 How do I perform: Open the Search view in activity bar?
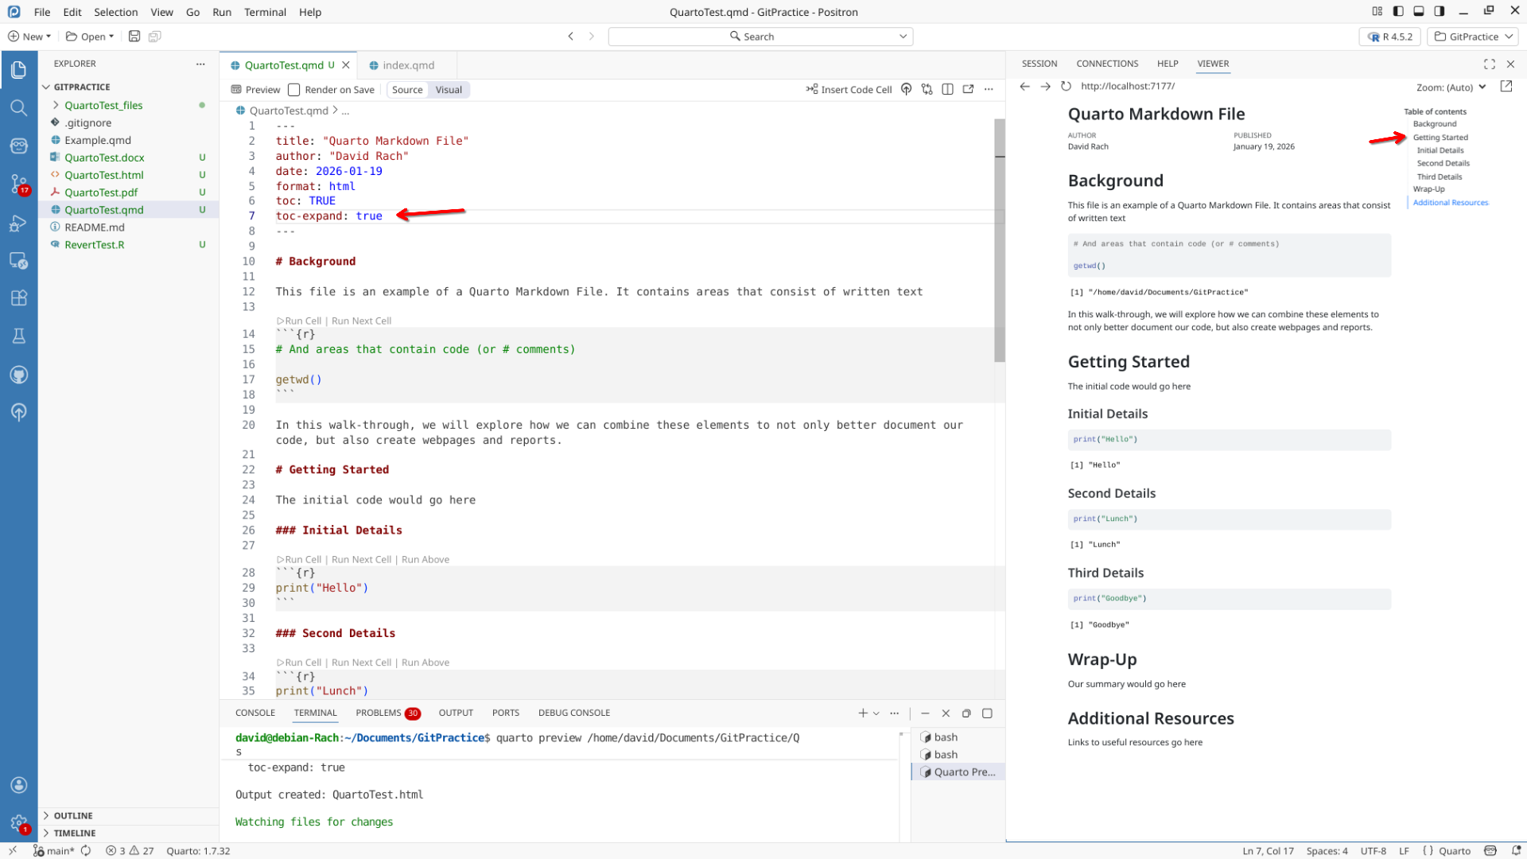18,107
